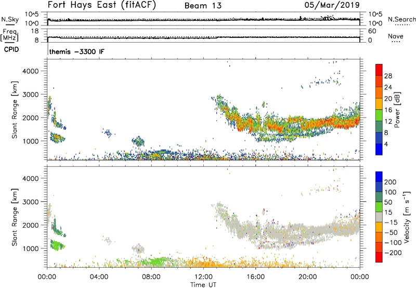
Task: Select the 'Freq. [MHz]' axis label
Action: click(x=10, y=35)
